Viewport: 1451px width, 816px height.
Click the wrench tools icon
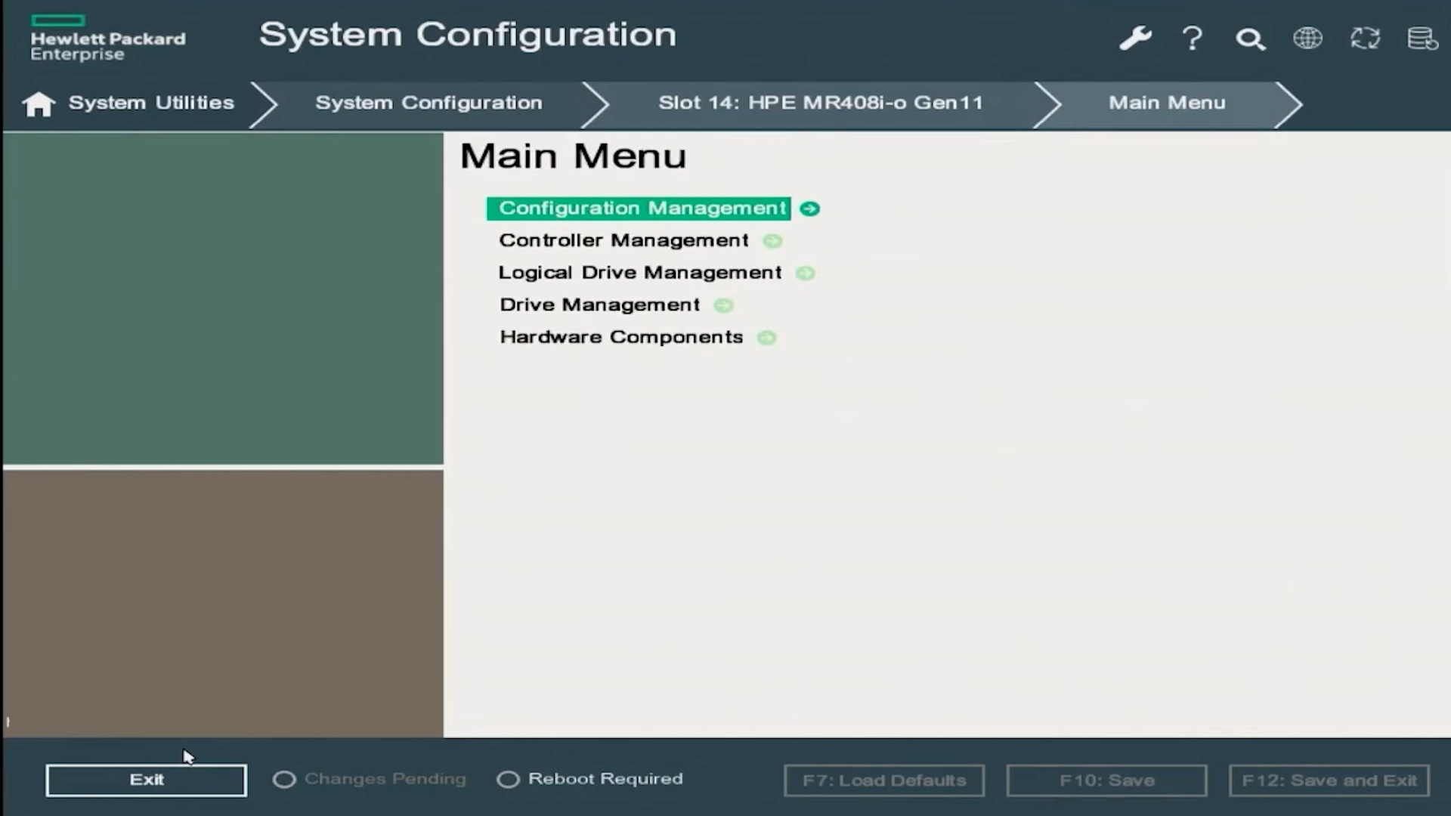[1135, 38]
